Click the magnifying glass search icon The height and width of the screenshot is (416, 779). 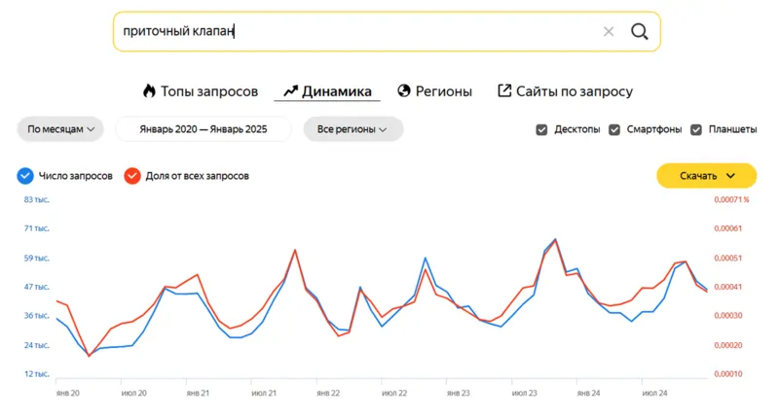[x=639, y=31]
